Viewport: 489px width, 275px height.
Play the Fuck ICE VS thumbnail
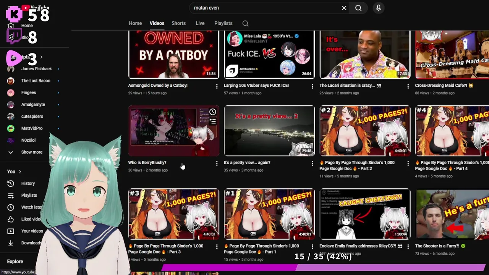pos(269,55)
